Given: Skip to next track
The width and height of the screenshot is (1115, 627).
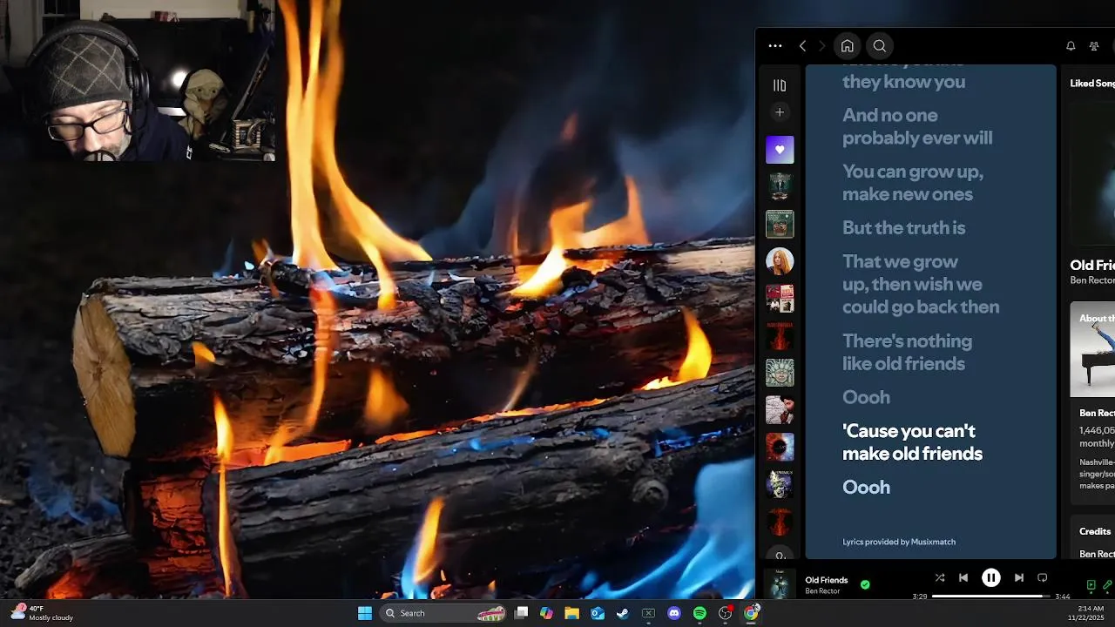Looking at the screenshot, I should pos(1018,577).
